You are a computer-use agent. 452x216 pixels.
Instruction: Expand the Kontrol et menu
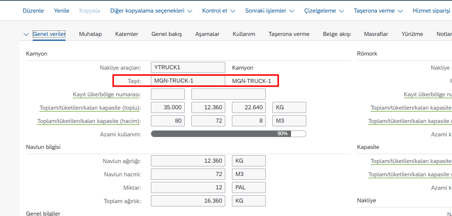(x=219, y=11)
